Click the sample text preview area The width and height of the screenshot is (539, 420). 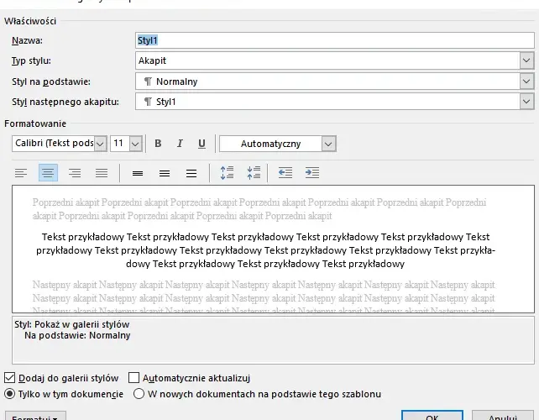(x=274, y=249)
